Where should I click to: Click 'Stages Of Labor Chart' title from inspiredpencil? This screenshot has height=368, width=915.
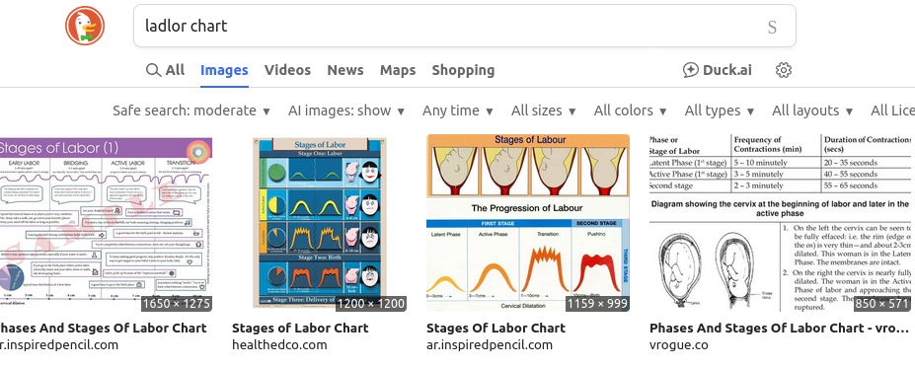(x=496, y=328)
